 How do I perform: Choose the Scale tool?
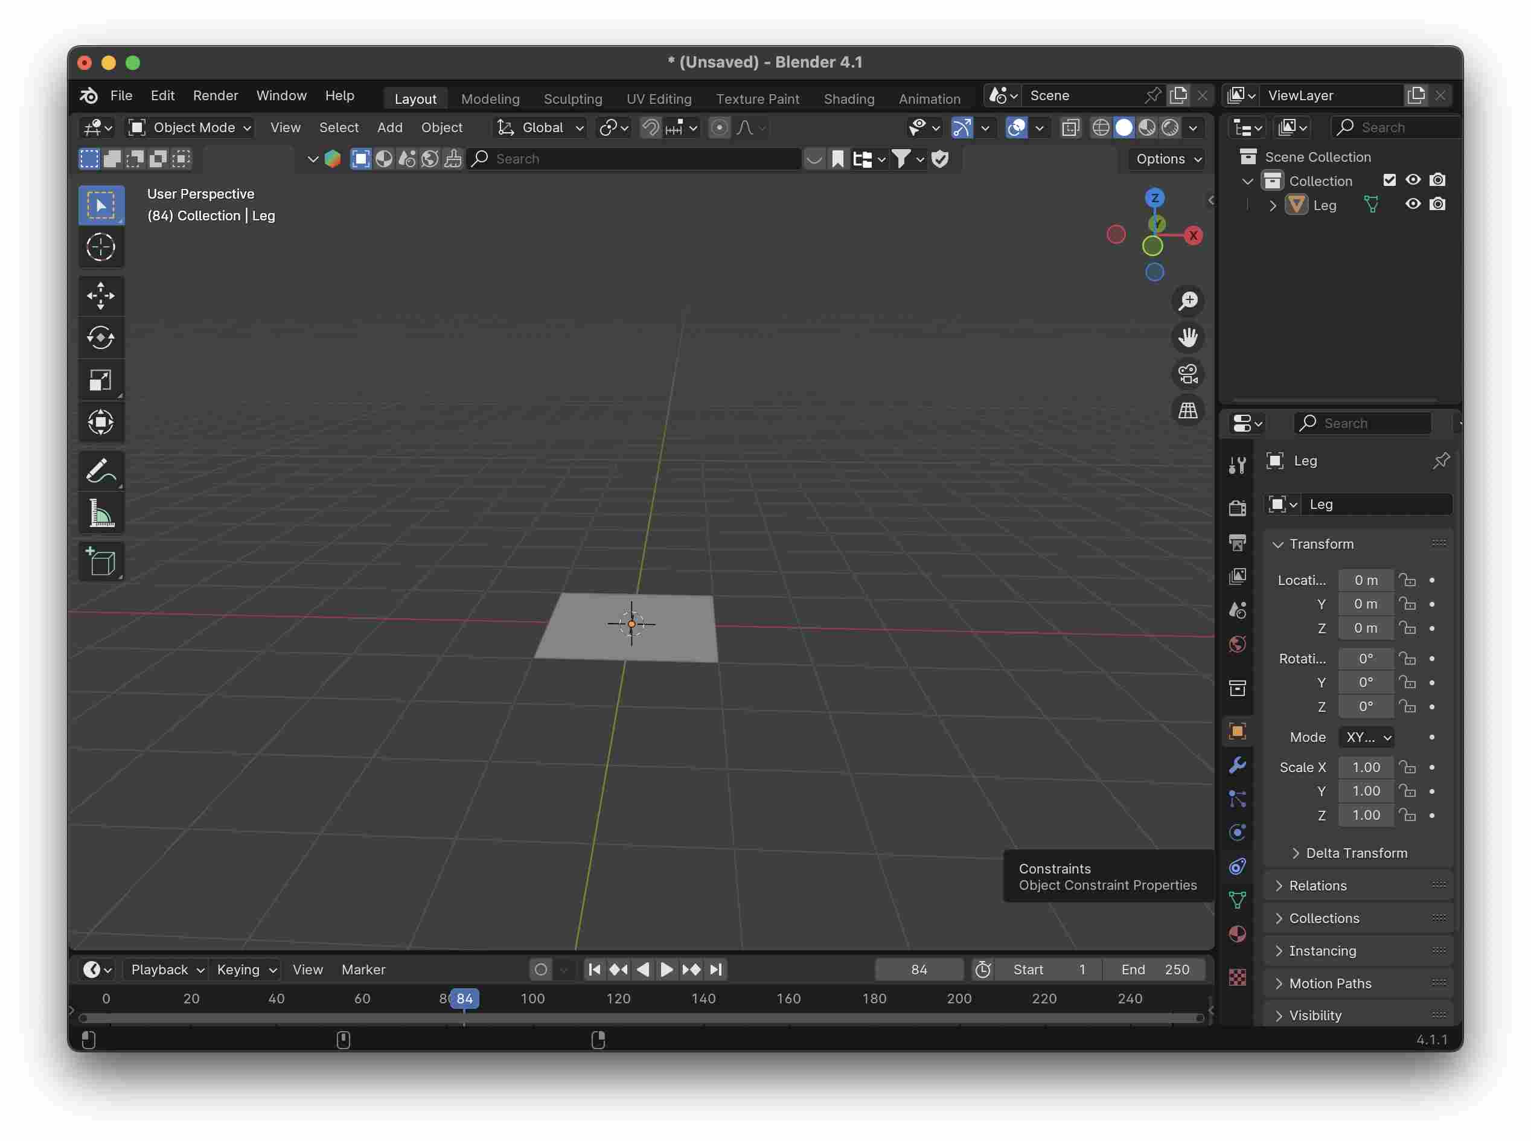(x=101, y=380)
